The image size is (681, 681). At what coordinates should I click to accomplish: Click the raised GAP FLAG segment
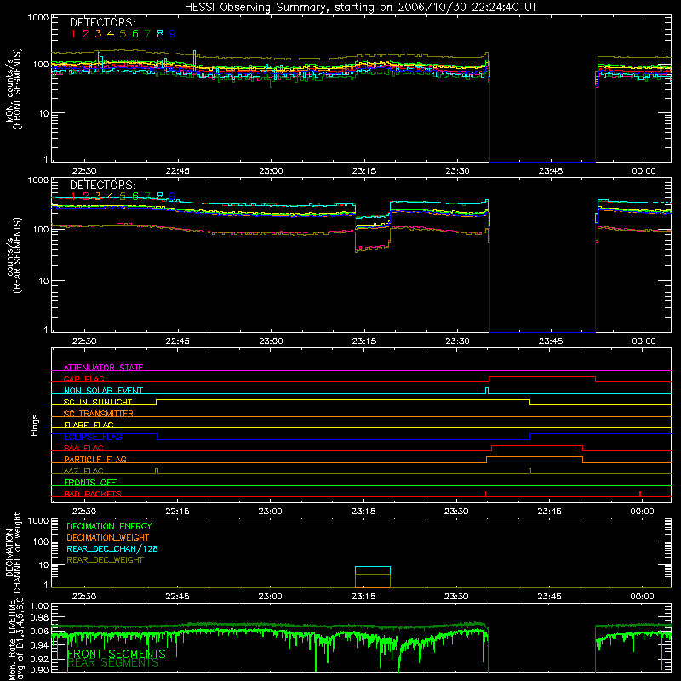pyautogui.click(x=542, y=377)
